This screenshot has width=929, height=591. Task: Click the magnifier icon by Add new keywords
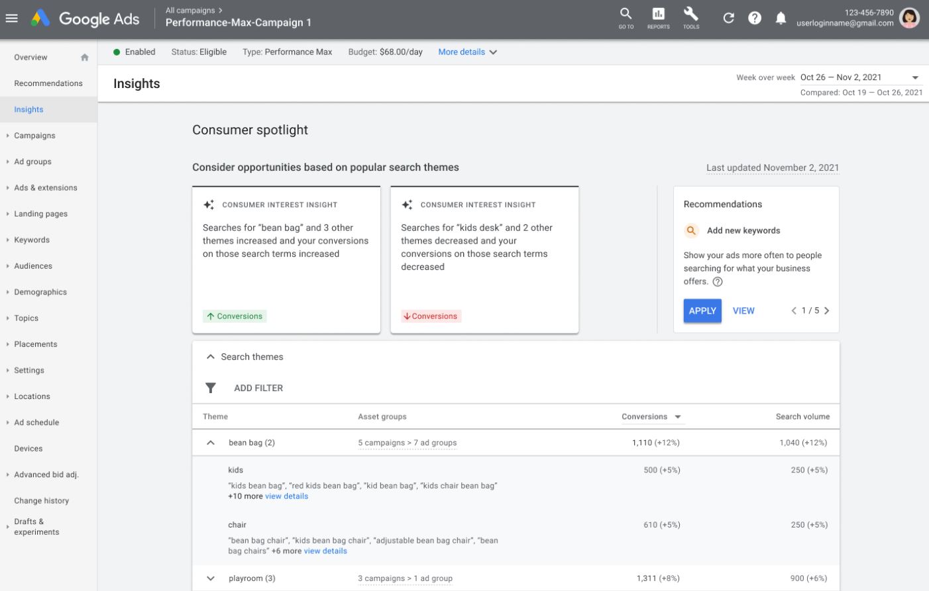(x=691, y=230)
